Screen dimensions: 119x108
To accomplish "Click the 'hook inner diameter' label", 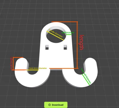I will (38, 68).
